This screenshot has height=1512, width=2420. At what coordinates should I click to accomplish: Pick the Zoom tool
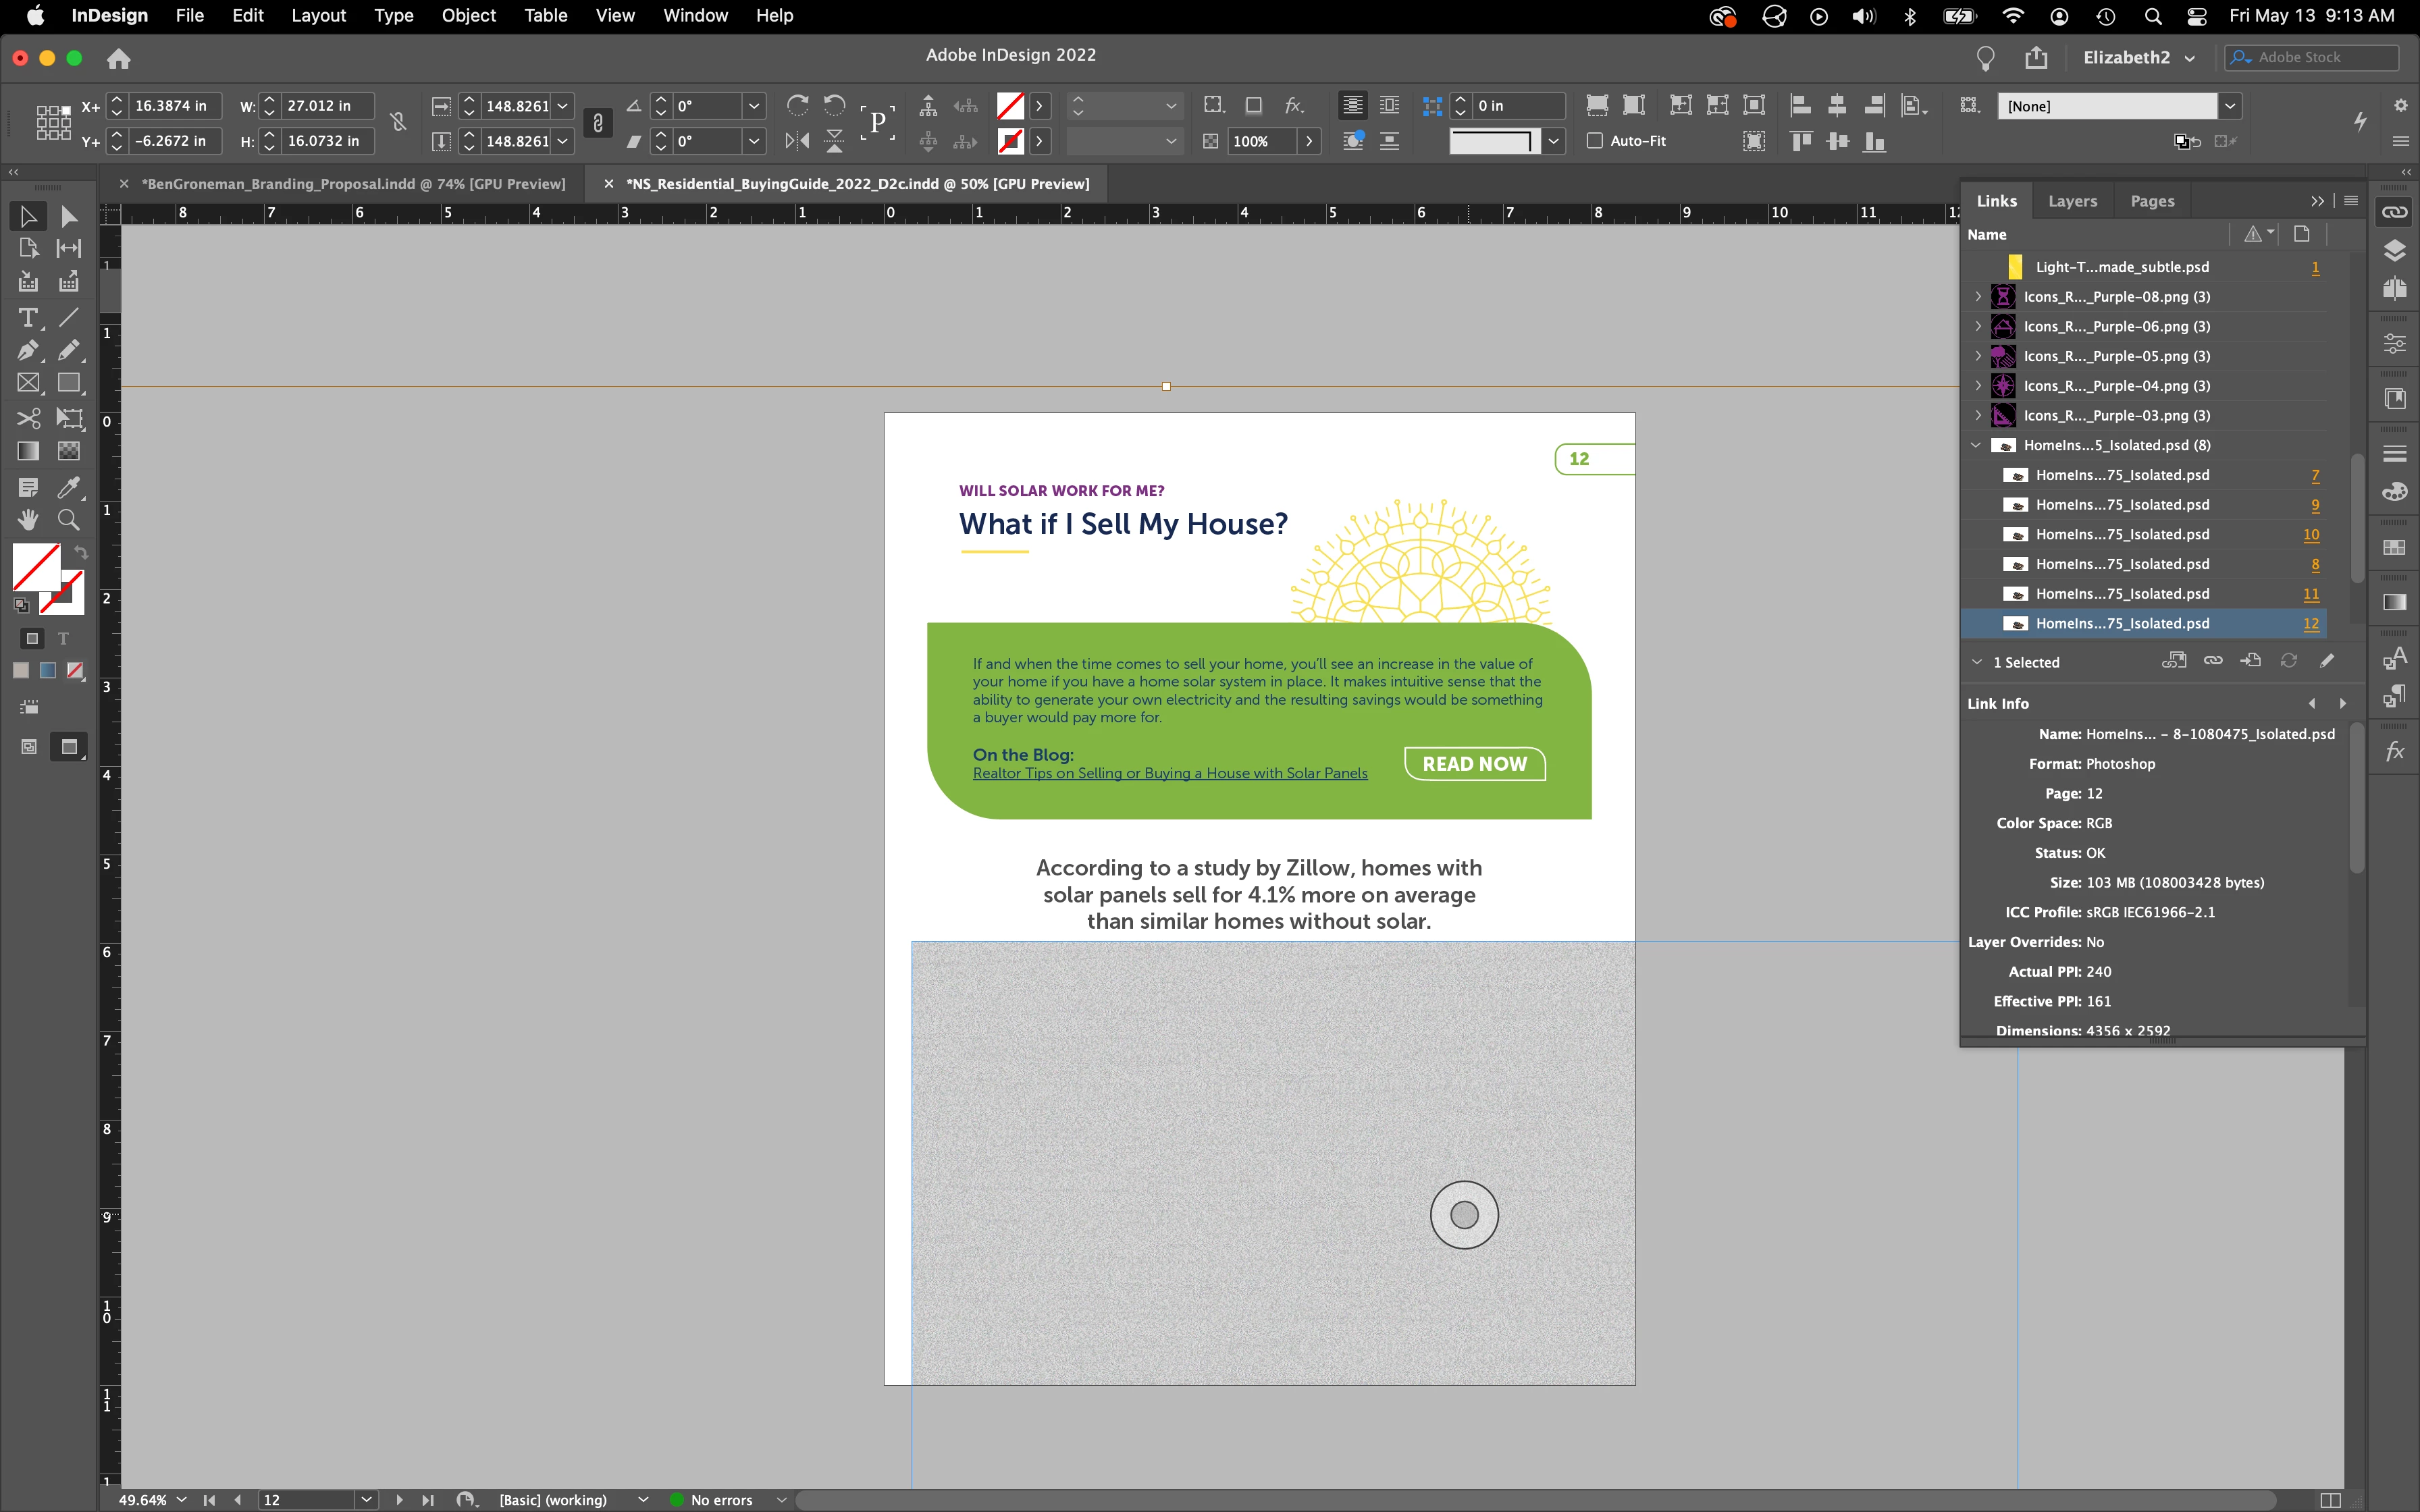point(68,520)
